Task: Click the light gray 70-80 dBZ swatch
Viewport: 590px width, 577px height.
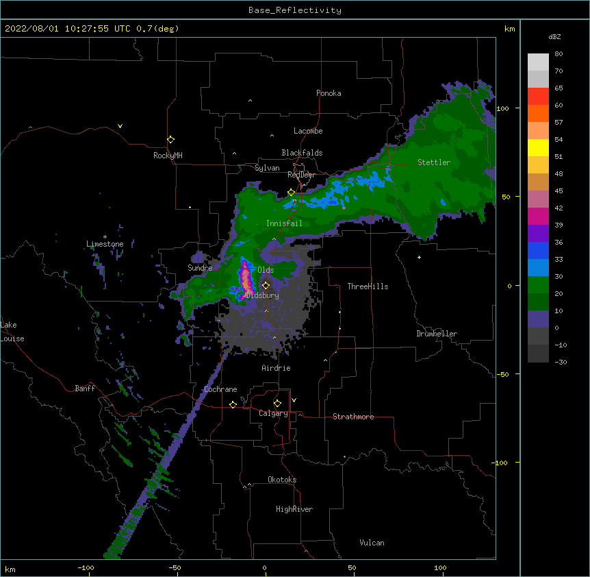Action: point(538,62)
